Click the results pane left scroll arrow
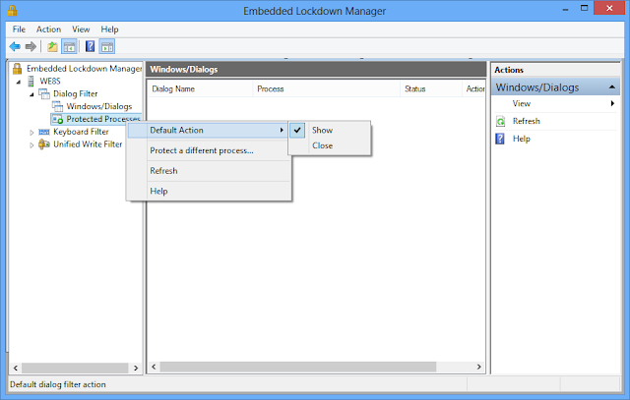The height and width of the screenshot is (400, 630). (x=154, y=367)
